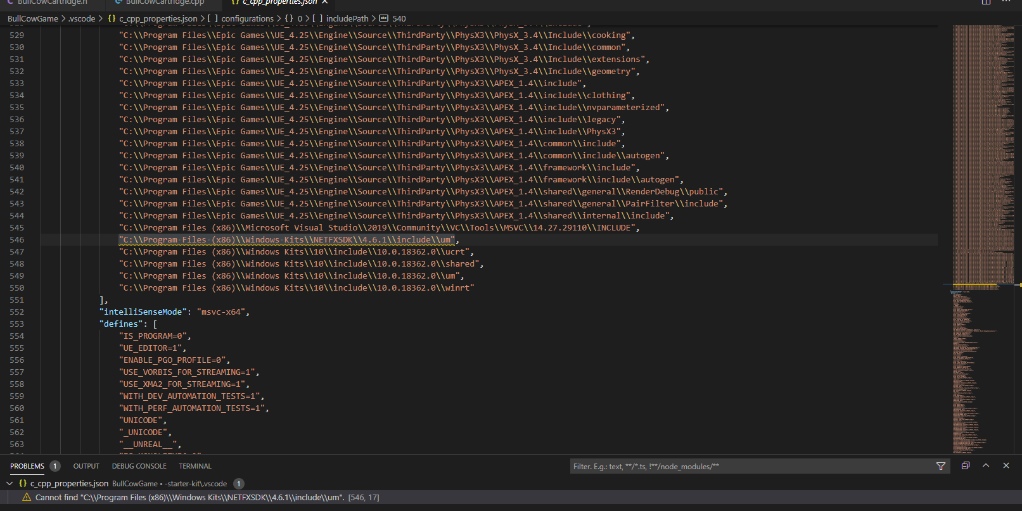1022x511 pixels.
Task: Click the count badge beside PROBLEMS tab
Action: 55,466
